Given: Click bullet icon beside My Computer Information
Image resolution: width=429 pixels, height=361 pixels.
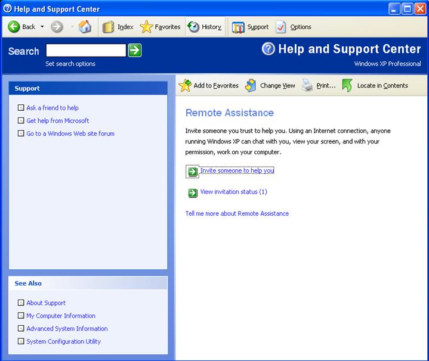Looking at the screenshot, I should click(21, 315).
